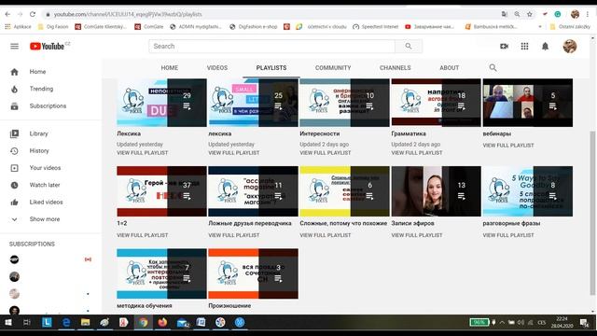Open the Ostatní záložky bookmarks folder
This screenshot has height=336, width=597.
tap(570, 27)
